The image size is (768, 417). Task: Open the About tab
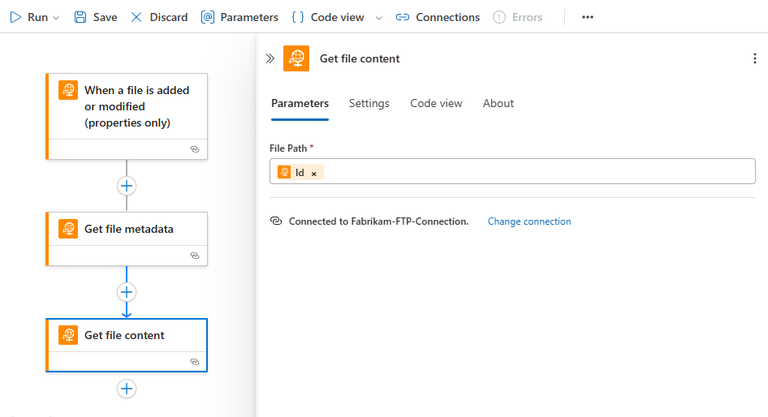(498, 103)
